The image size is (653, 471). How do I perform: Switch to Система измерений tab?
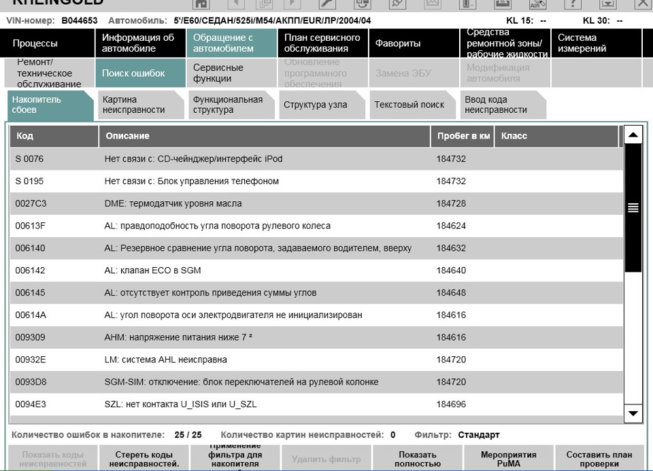coord(597,43)
